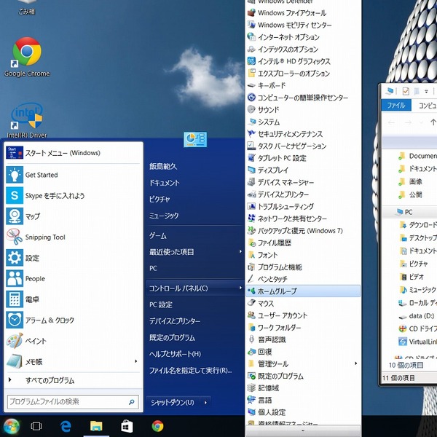
Task: Click the Task View taskbar button
Action: coord(36,426)
